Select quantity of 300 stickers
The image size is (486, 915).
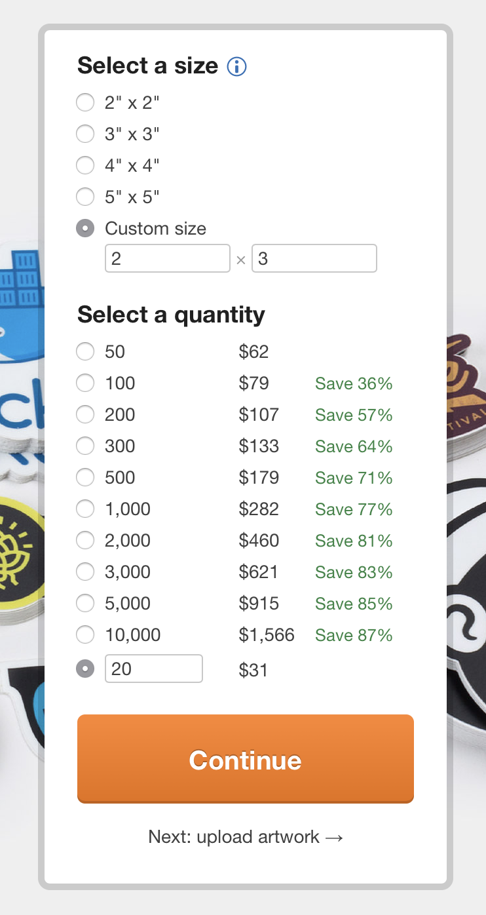point(84,446)
